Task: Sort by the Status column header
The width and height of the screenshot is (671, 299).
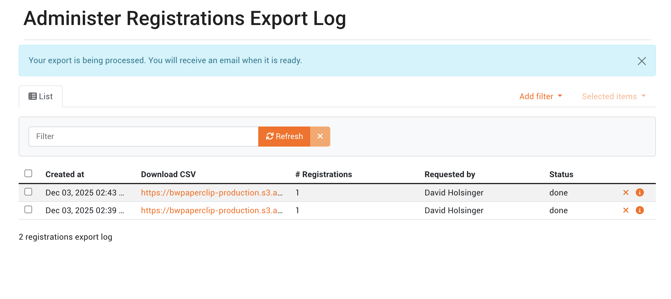Action: point(561,175)
